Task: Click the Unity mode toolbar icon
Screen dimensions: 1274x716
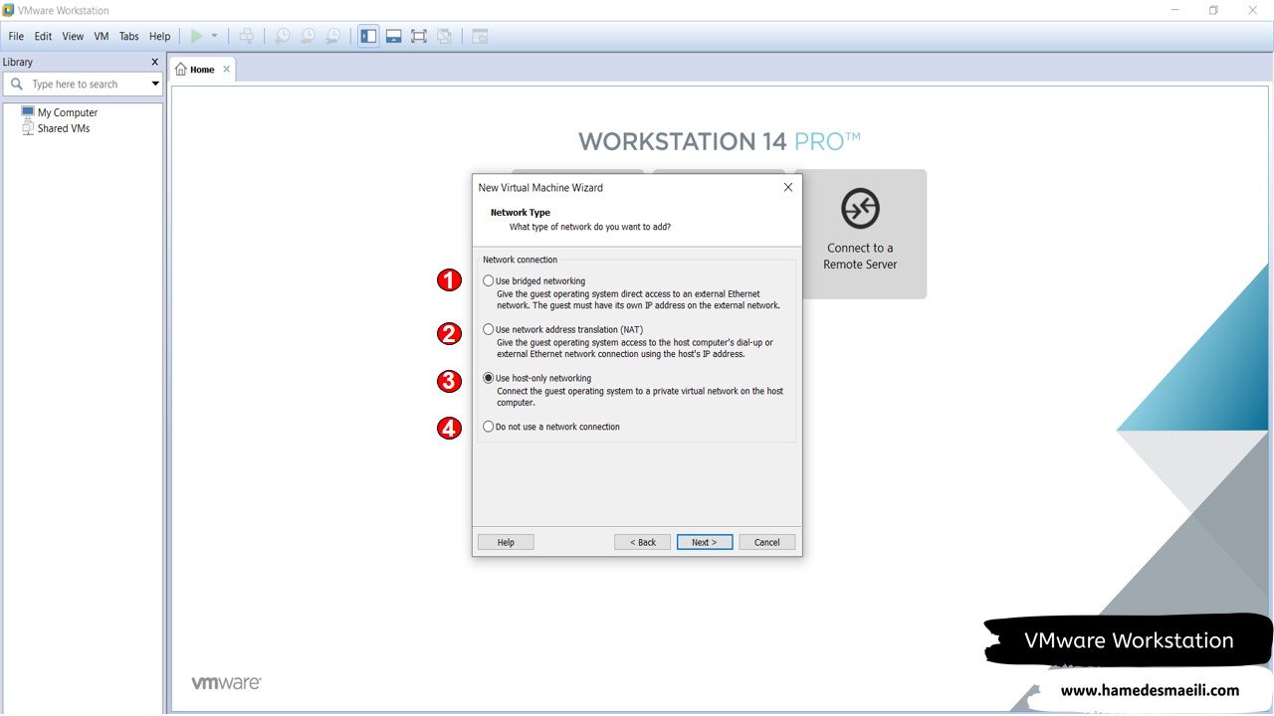Action: pos(445,36)
